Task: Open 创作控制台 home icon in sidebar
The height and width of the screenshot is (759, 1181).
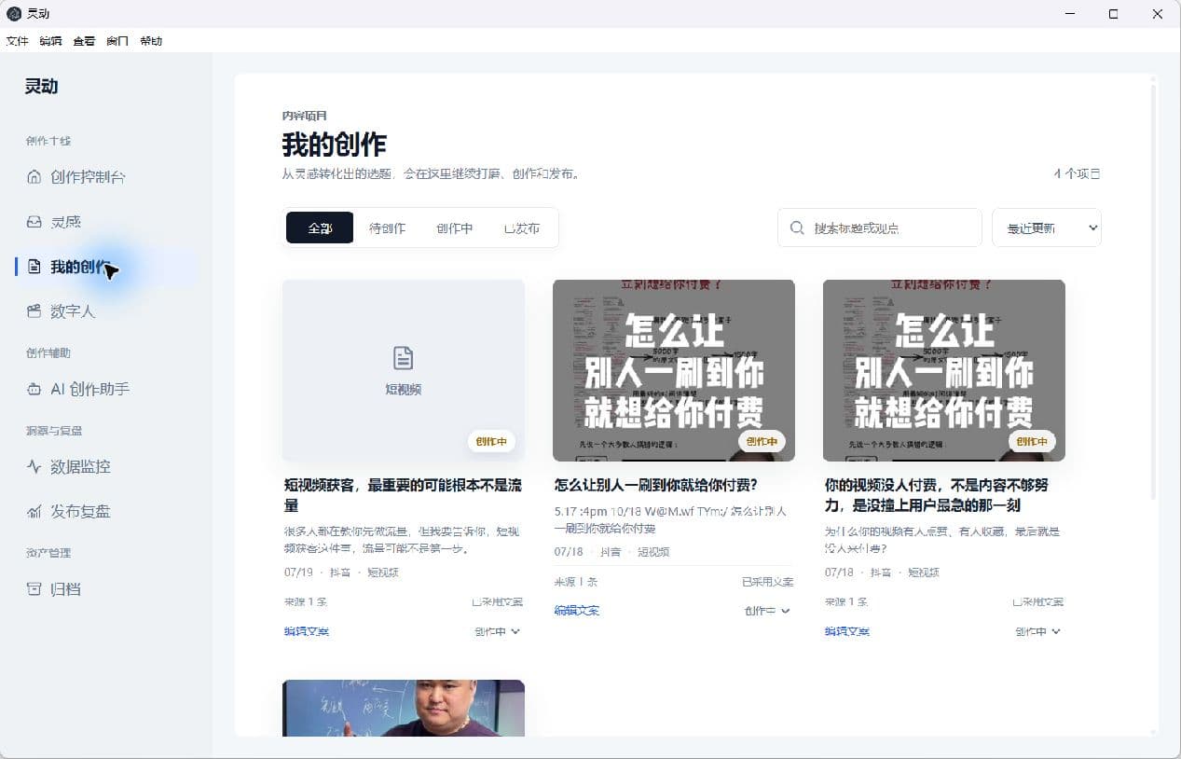Action: coord(34,177)
